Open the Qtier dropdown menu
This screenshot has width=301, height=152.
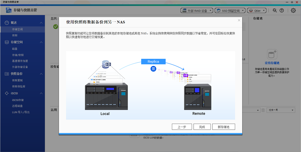[257, 10]
